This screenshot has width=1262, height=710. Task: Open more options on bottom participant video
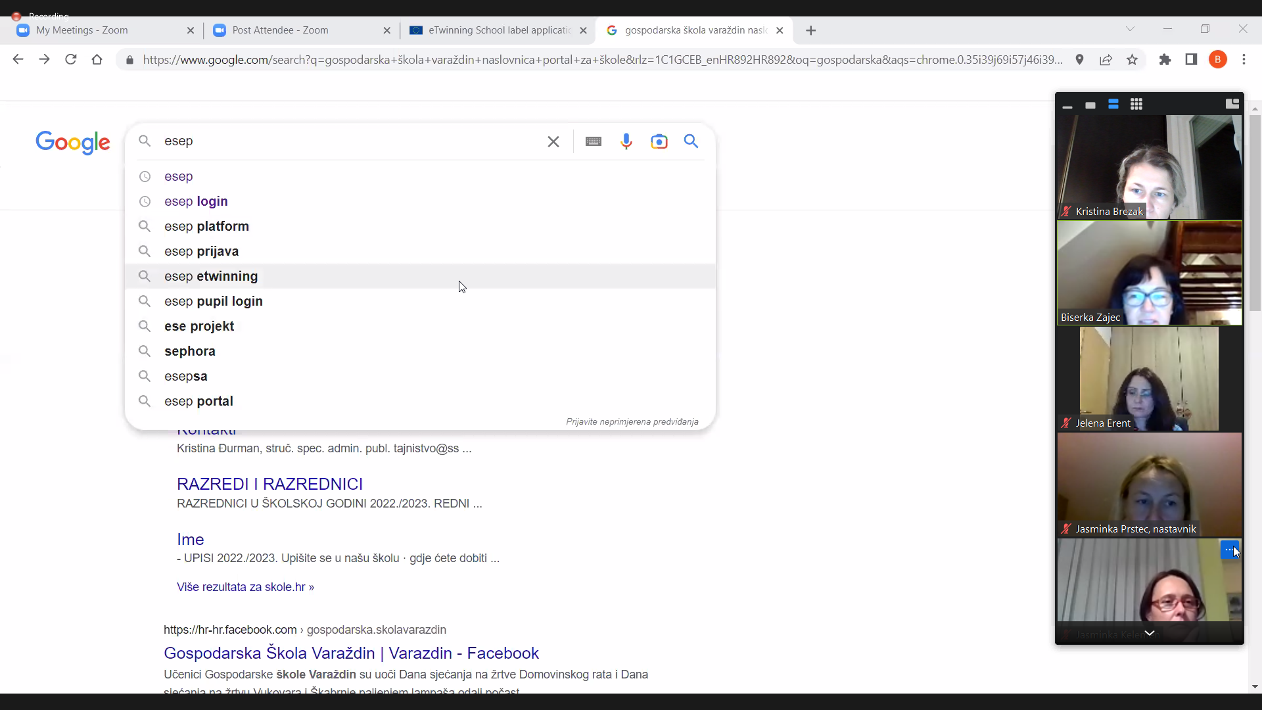pyautogui.click(x=1229, y=550)
